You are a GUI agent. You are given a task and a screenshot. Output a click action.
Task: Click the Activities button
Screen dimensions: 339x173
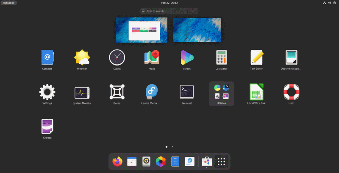(9, 3)
